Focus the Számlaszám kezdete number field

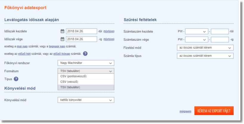tap(220, 31)
